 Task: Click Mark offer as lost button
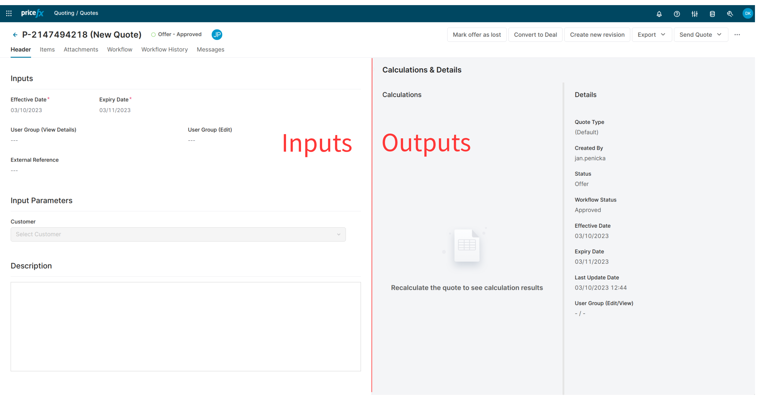pos(477,35)
